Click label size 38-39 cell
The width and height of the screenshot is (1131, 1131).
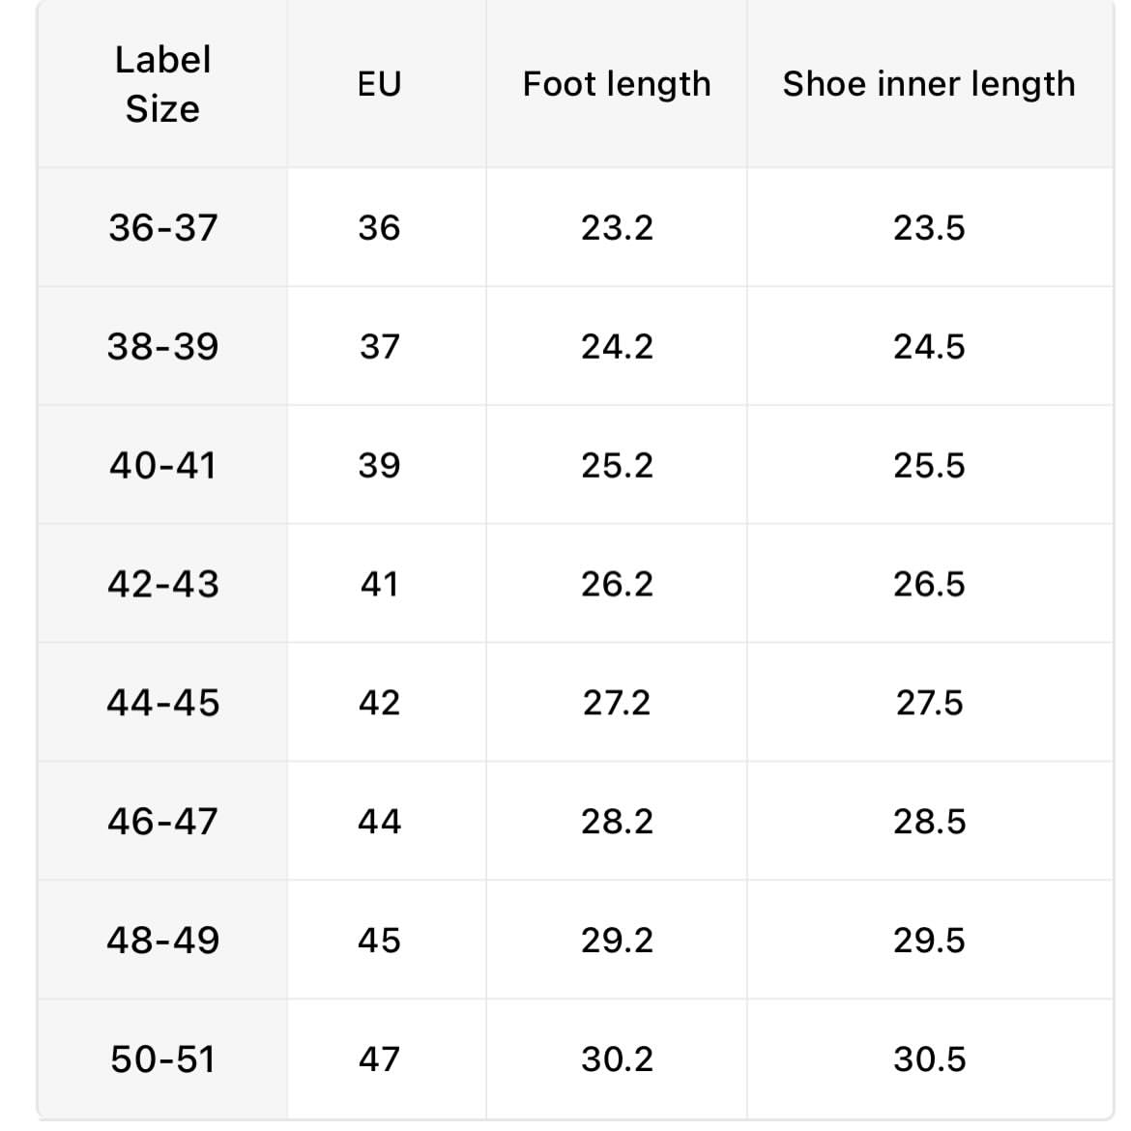(x=163, y=346)
